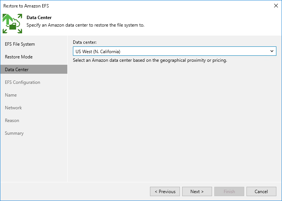
Task: Close the Restore to Amazon EFS dialog
Action: [x=276, y=6]
